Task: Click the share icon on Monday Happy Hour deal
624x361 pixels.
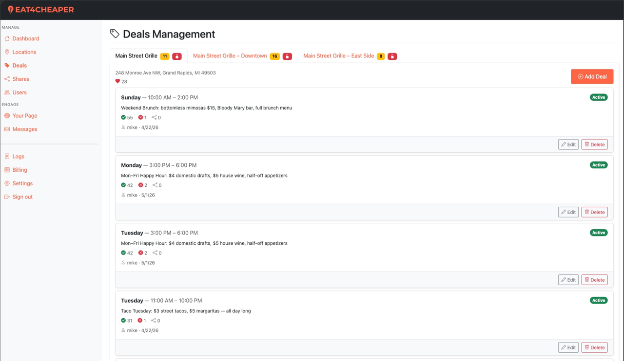Action: click(x=155, y=185)
